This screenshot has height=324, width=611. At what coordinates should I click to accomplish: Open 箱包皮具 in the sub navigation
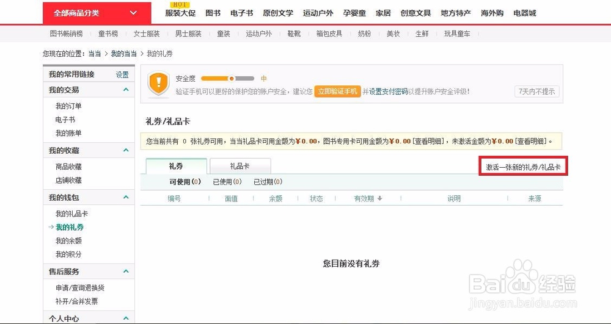pyautogui.click(x=329, y=34)
